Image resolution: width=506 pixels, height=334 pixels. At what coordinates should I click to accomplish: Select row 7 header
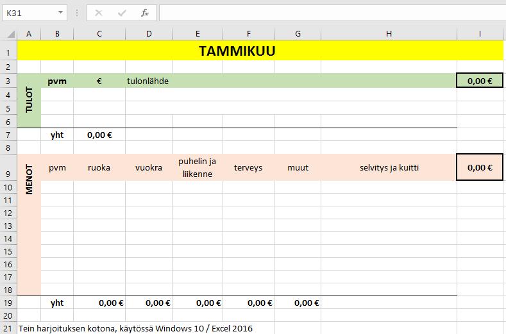8,135
